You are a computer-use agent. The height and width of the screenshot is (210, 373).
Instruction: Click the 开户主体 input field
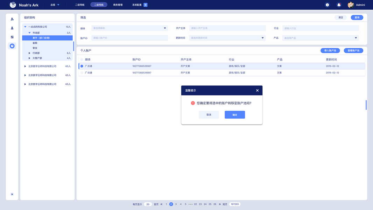point(227,28)
